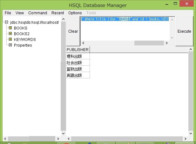This screenshot has height=144, width=196.
Task: Click query editor horizontal scrollbar thumb
Action: point(149,43)
